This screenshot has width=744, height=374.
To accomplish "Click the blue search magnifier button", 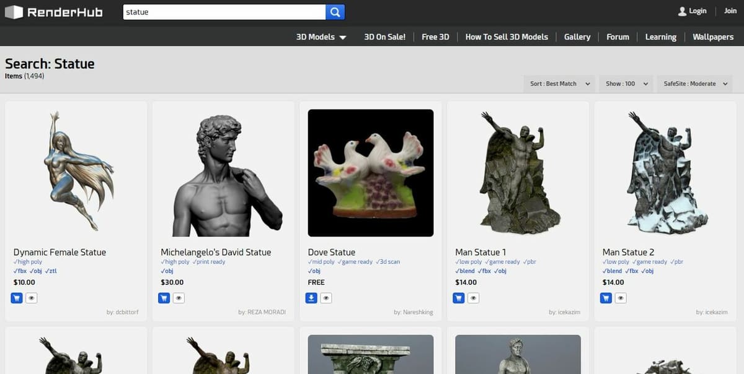I will point(335,12).
